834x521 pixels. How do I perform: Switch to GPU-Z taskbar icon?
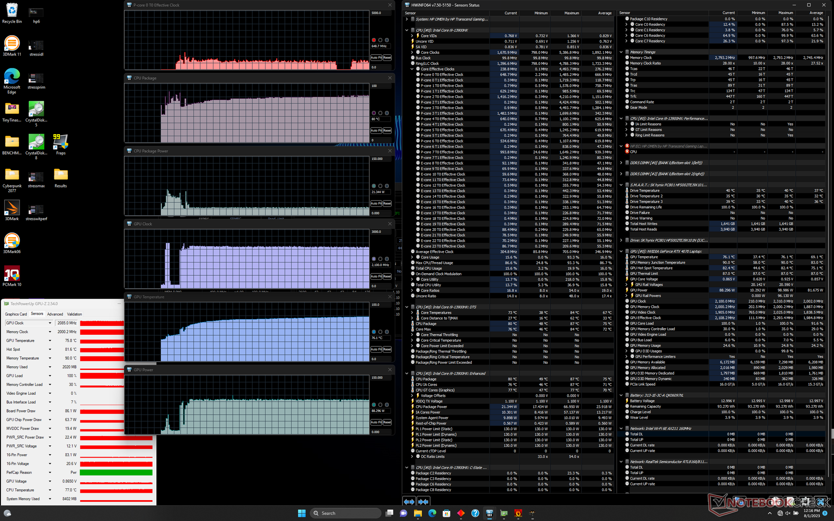[504, 513]
